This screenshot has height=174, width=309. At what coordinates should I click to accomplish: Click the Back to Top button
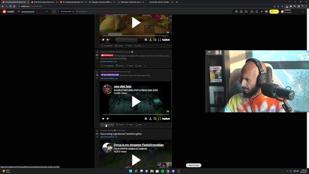[194, 165]
